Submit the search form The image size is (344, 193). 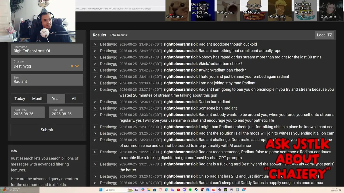[47, 130]
